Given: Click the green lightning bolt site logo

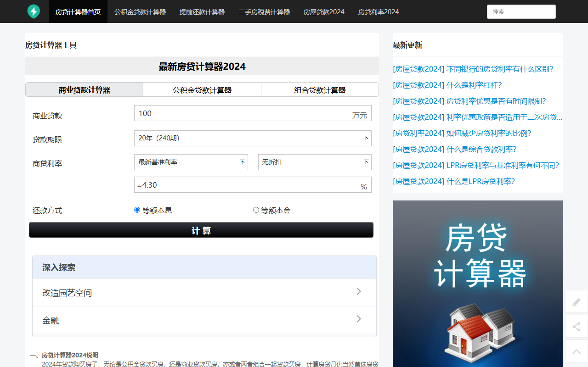Looking at the screenshot, I should [x=34, y=11].
